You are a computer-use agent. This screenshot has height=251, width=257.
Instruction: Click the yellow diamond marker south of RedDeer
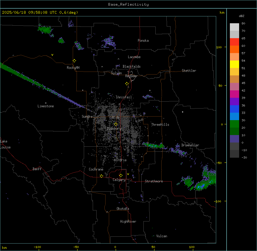[127, 83]
